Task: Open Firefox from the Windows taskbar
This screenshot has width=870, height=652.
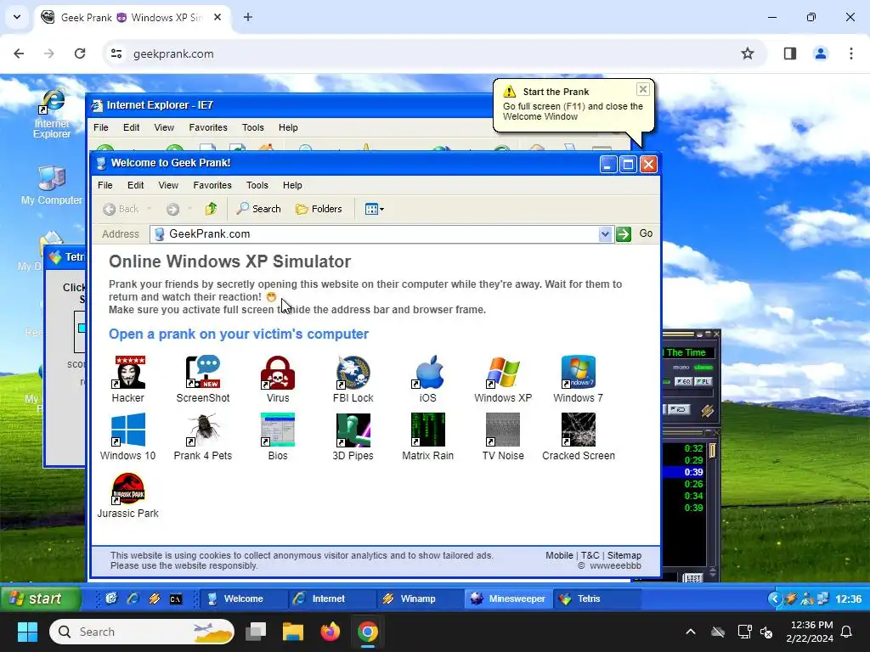Action: pyautogui.click(x=330, y=632)
